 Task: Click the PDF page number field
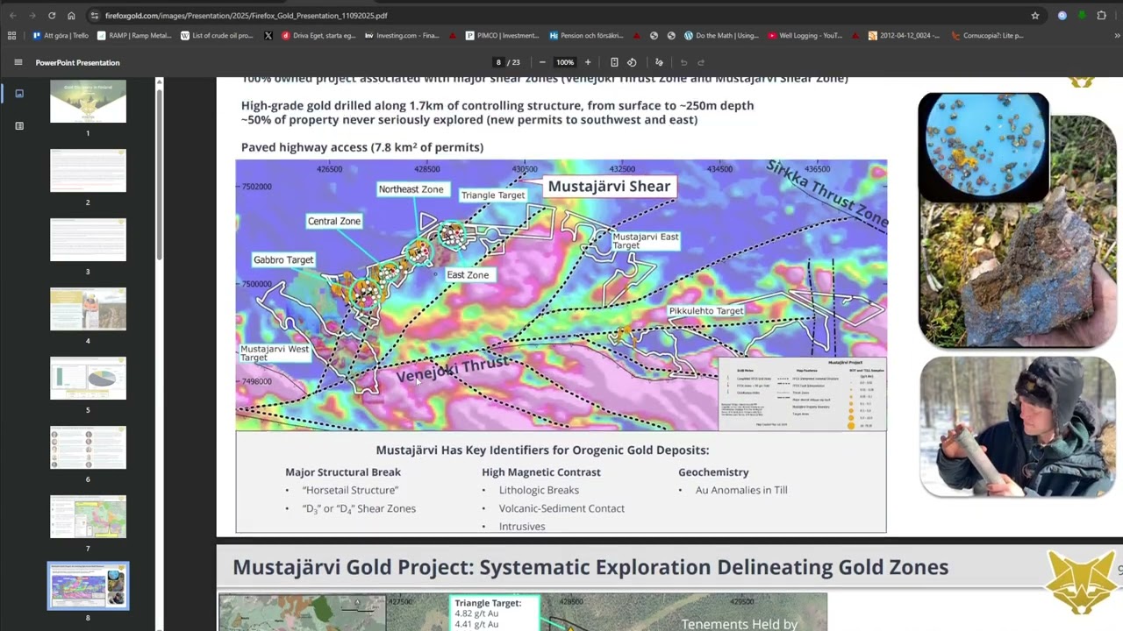point(498,62)
